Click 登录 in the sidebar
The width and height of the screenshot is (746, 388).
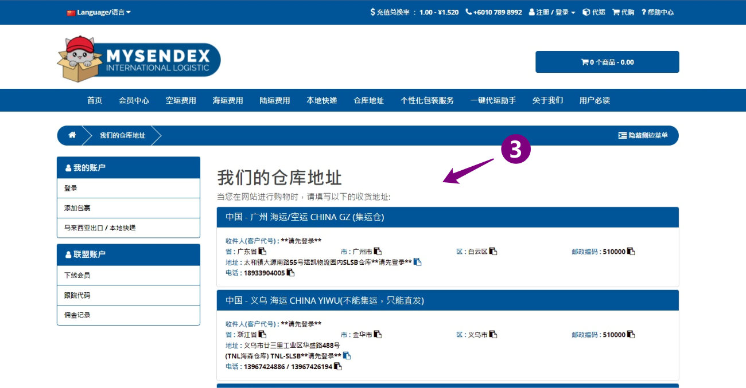(71, 188)
